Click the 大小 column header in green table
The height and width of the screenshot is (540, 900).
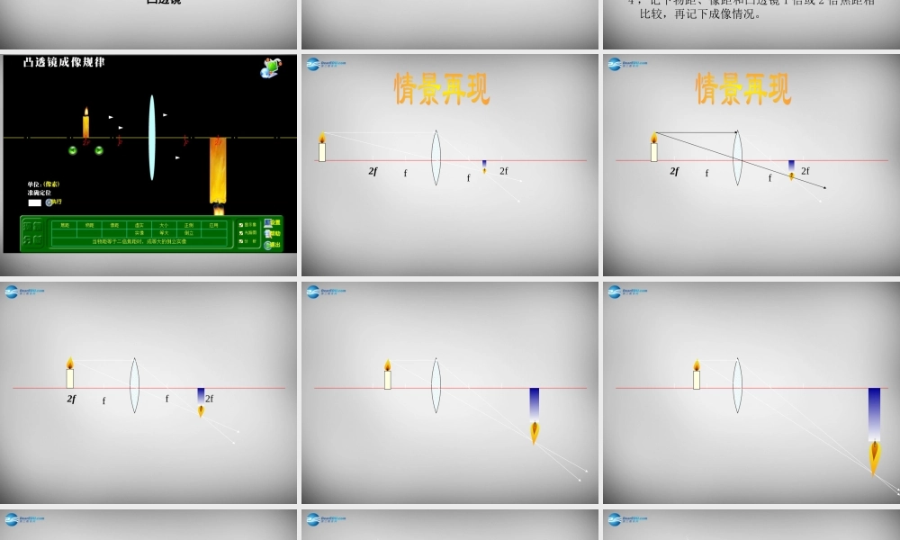point(164,225)
